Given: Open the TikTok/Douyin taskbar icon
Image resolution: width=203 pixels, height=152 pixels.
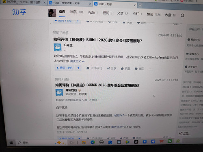Looking at the screenshot, I should [x=136, y=142].
